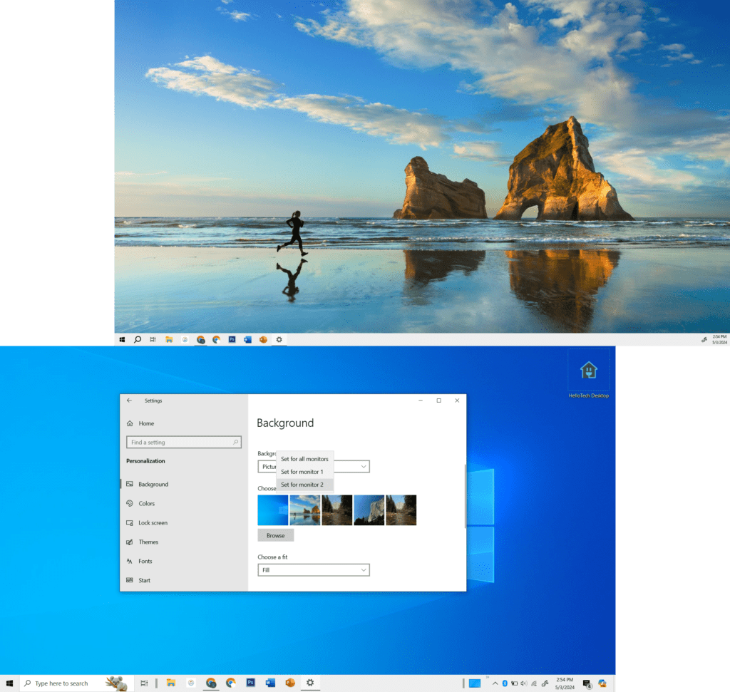The image size is (730, 692).
Task: Open the Themes settings page
Action: click(148, 542)
